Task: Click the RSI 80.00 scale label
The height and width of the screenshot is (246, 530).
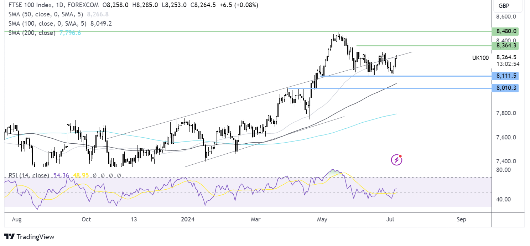Action: (x=503, y=170)
